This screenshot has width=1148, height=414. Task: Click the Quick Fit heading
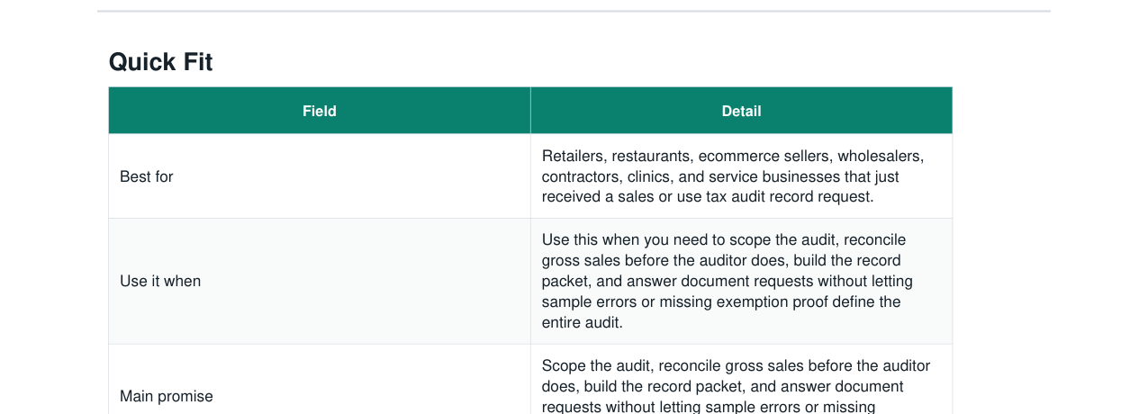[160, 62]
